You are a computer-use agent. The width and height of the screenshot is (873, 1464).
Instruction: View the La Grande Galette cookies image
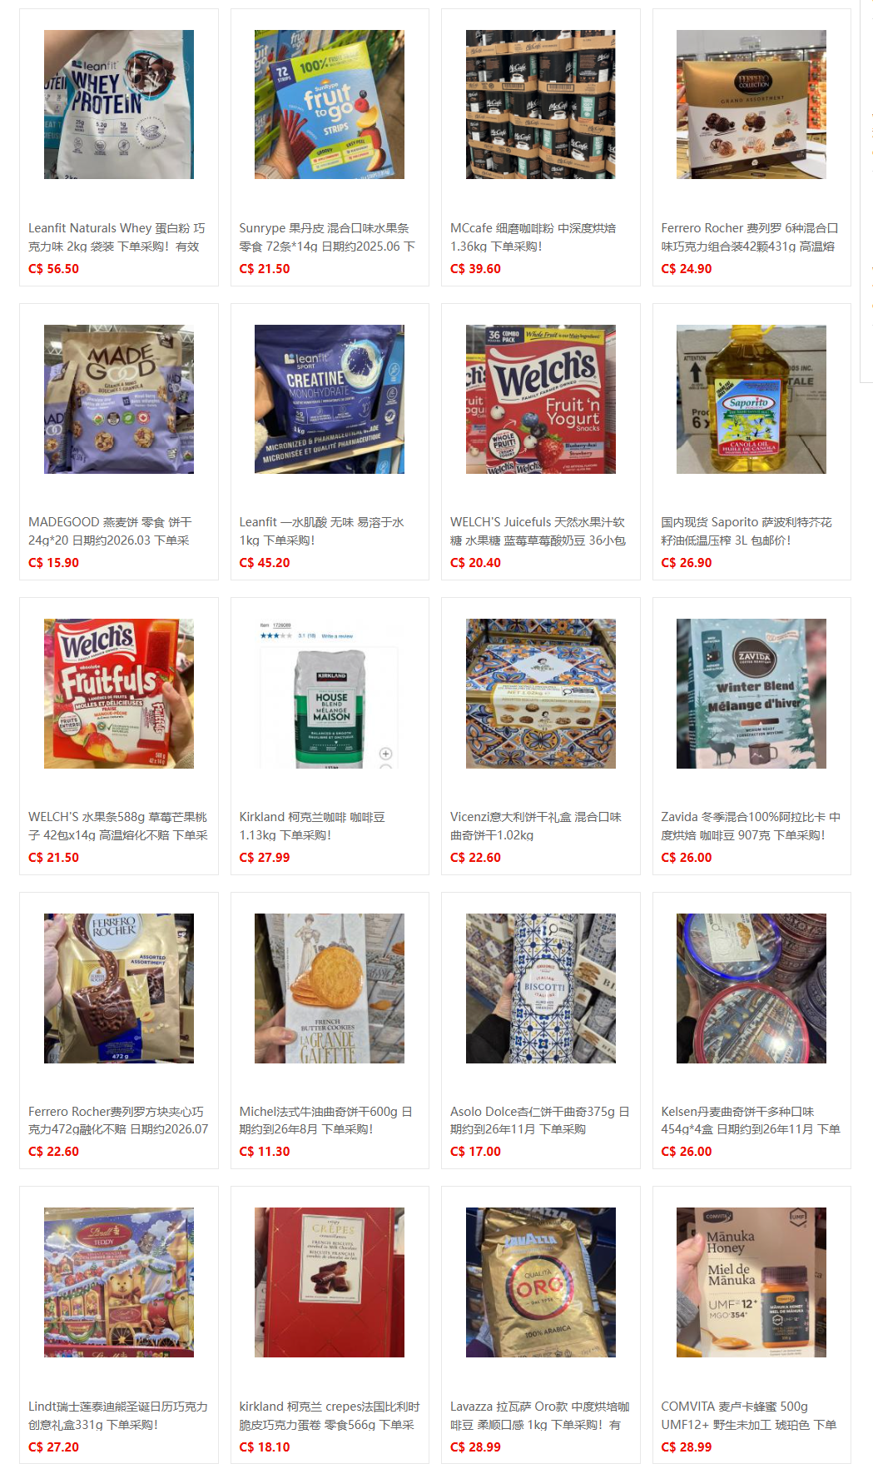[x=330, y=988]
